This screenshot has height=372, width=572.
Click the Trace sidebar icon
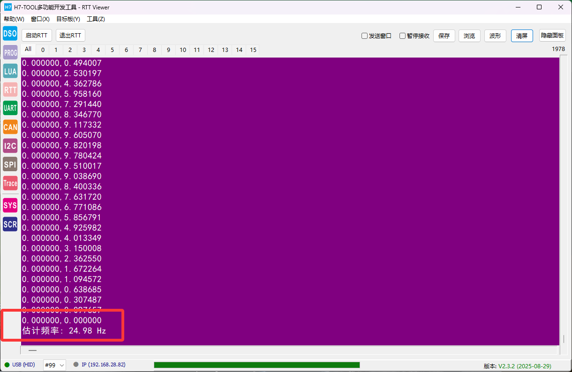pos(10,183)
